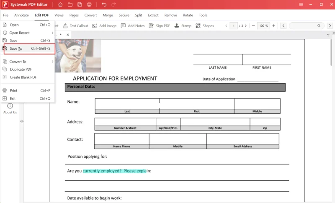This screenshot has width=335, height=203.
Task: Select the Stamp tool
Action: [183, 26]
